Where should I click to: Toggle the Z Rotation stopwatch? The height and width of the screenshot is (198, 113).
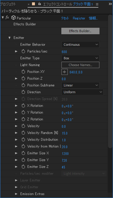pos(23,119)
